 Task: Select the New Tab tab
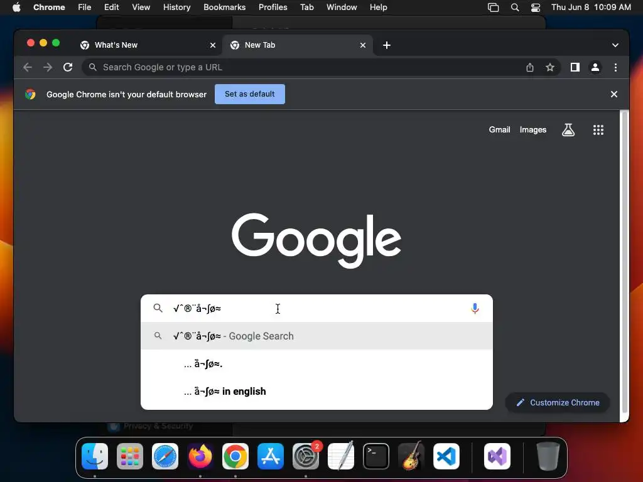[298, 45]
